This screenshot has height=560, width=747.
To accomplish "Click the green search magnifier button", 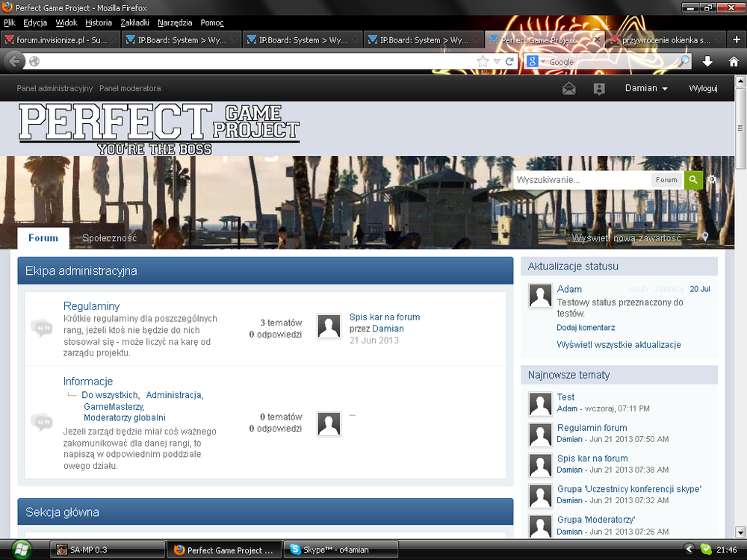I will coord(693,180).
